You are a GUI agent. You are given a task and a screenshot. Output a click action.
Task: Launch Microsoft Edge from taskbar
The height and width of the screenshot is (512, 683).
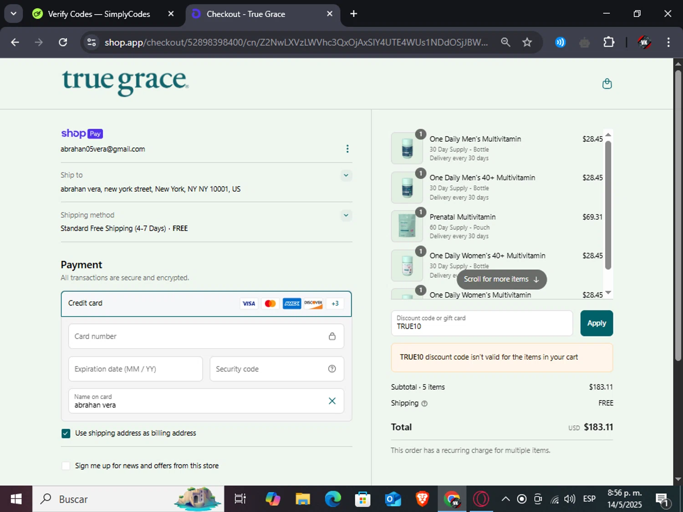(x=333, y=499)
